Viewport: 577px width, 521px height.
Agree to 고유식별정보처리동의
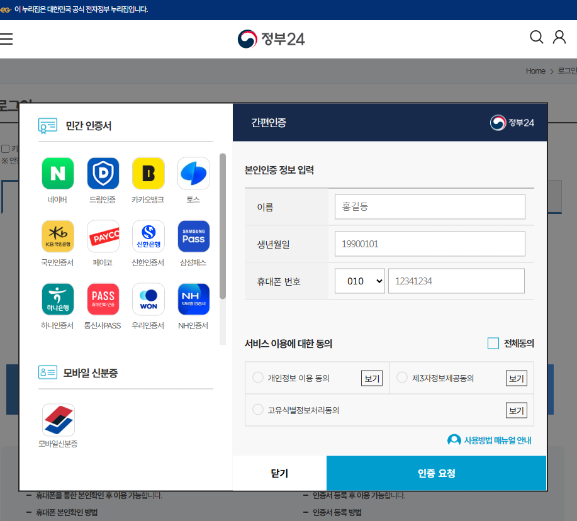pos(258,409)
